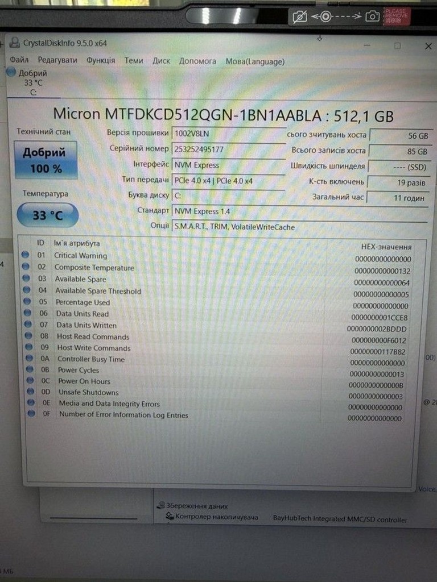Screen dimensions: 437x582
Task: Click the 33 °C temperature button
Action: click(x=47, y=215)
